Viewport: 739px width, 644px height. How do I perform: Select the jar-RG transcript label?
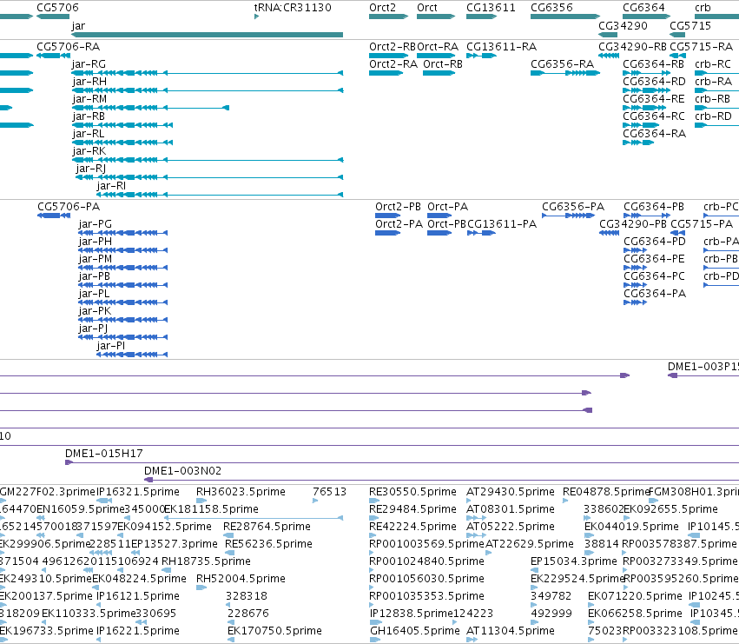pos(89,64)
